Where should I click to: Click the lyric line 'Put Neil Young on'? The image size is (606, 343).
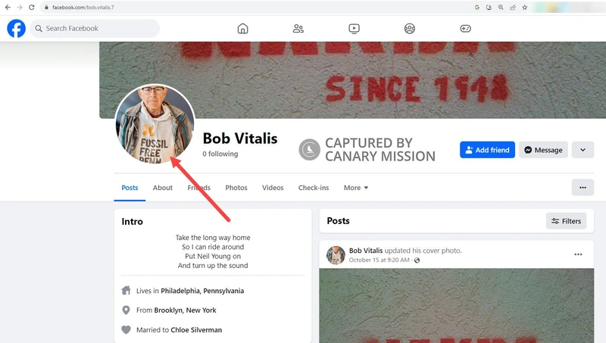pyautogui.click(x=213, y=256)
